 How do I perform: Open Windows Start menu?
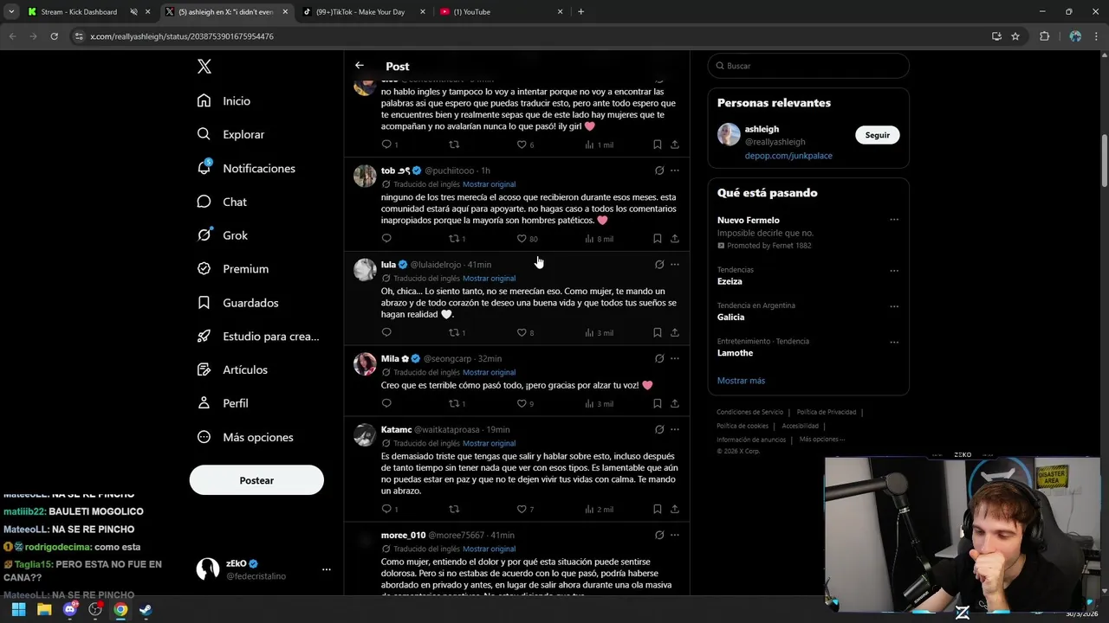18,609
